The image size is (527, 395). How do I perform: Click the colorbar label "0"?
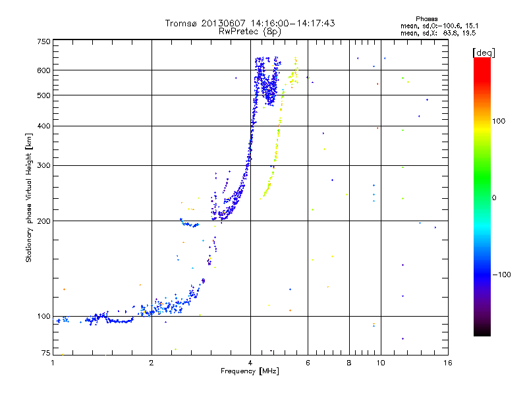[x=494, y=198]
